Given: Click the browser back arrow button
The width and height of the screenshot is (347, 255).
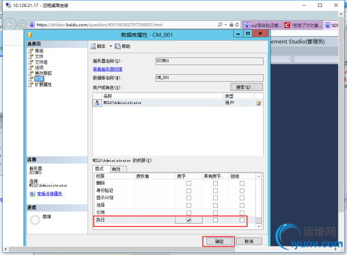Looking at the screenshot, I should pyautogui.click(x=10, y=24).
